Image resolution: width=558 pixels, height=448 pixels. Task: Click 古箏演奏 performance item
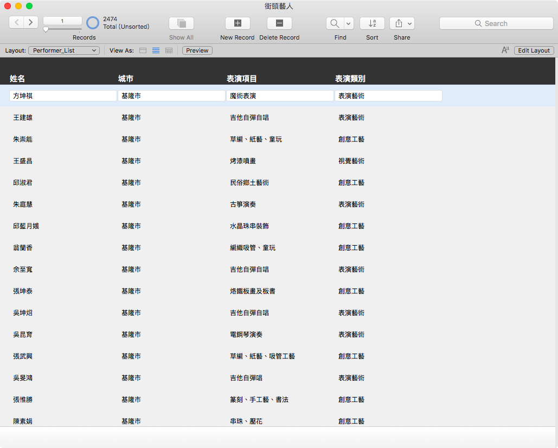pyautogui.click(x=243, y=204)
